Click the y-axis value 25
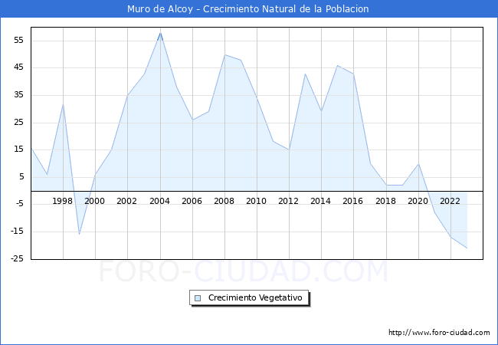 click(18, 123)
